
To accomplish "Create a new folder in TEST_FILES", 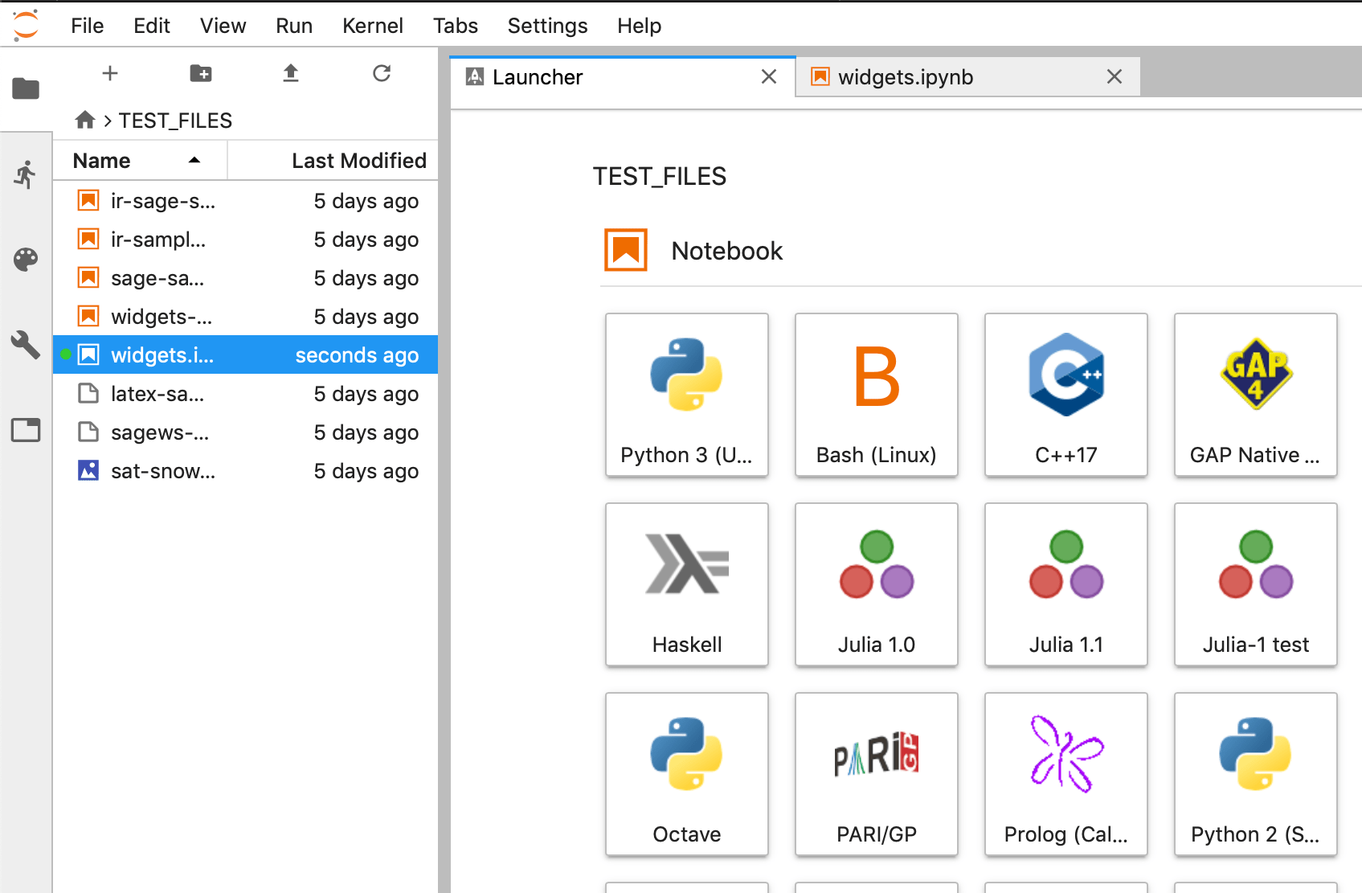I will coord(200,73).
